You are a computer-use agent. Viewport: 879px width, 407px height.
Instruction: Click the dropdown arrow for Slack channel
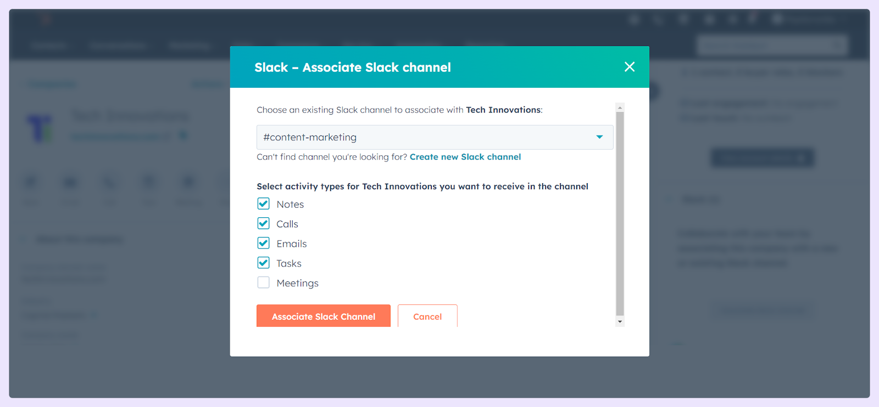(x=599, y=137)
